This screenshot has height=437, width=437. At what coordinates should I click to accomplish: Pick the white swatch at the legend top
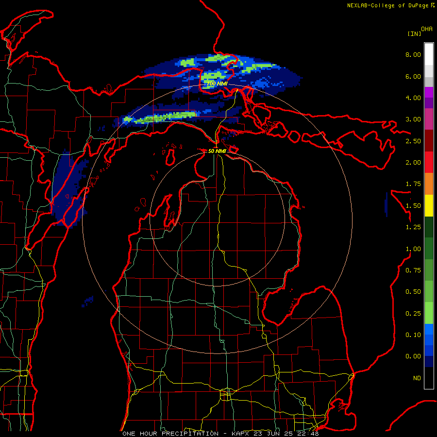tap(429, 54)
